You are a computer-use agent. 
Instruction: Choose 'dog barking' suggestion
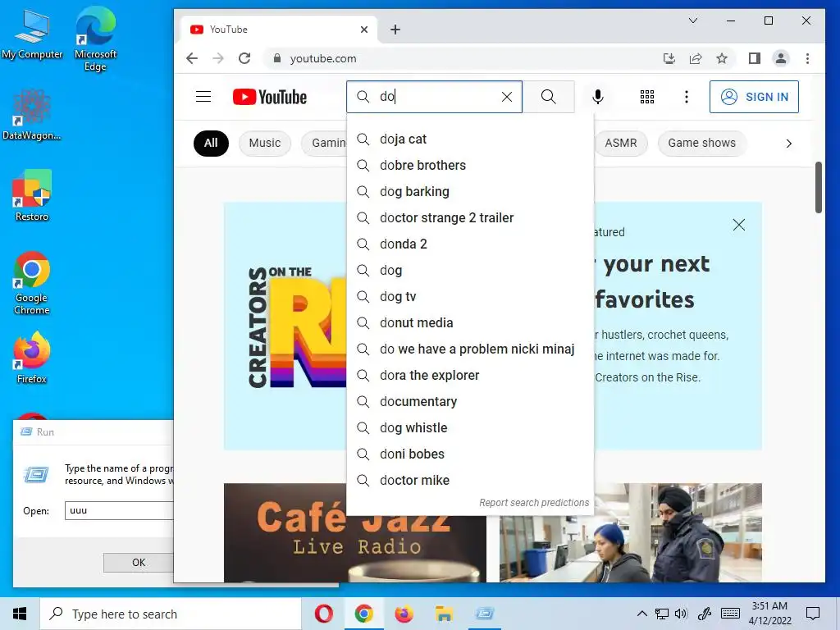(x=470, y=192)
